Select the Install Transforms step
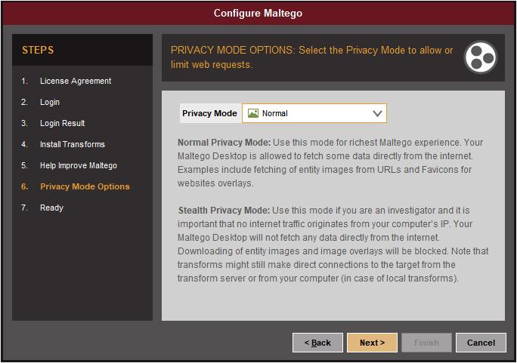The width and height of the screenshot is (517, 363). coord(73,144)
